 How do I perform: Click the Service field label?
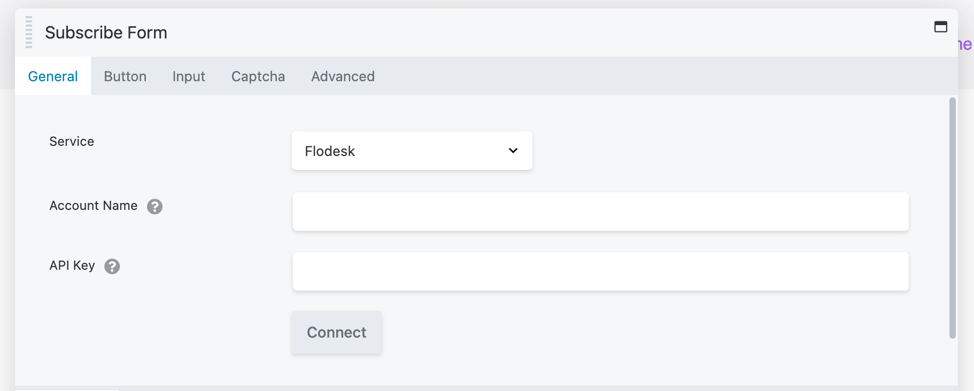[72, 142]
